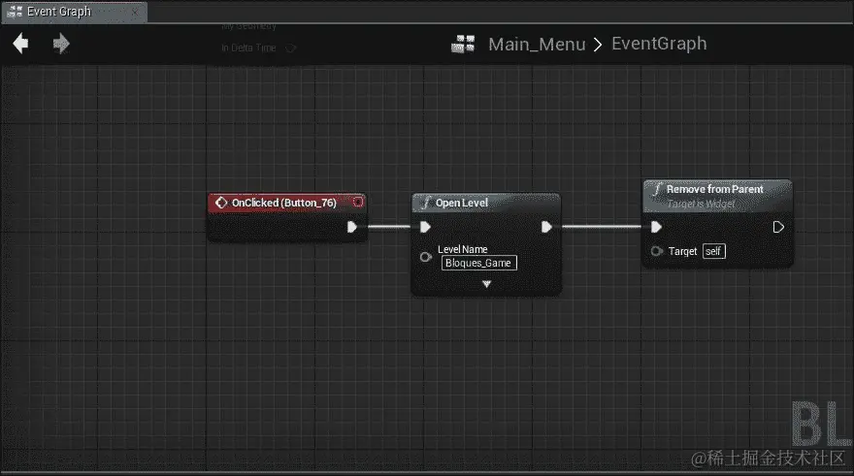Open the EventGraph breadcrumb
854x476 pixels.
[x=659, y=44]
